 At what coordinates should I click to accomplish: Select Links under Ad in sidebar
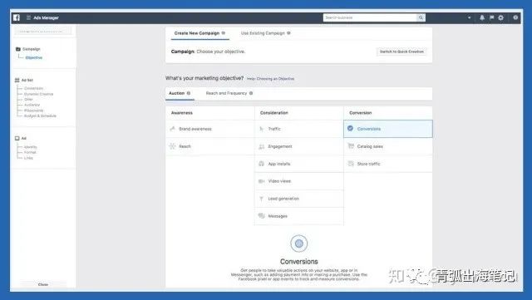(x=28, y=158)
